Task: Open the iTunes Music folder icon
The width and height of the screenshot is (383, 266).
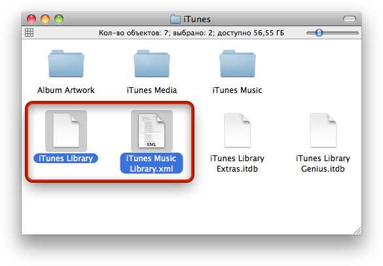Action: (x=238, y=64)
